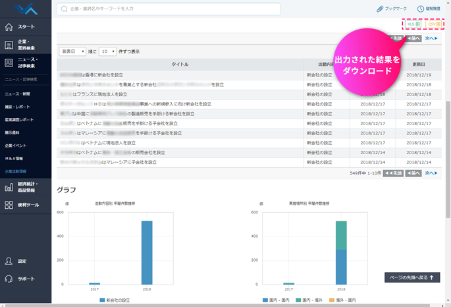Select 企業イベント in the submenu
The image size is (451, 307).
click(16, 146)
